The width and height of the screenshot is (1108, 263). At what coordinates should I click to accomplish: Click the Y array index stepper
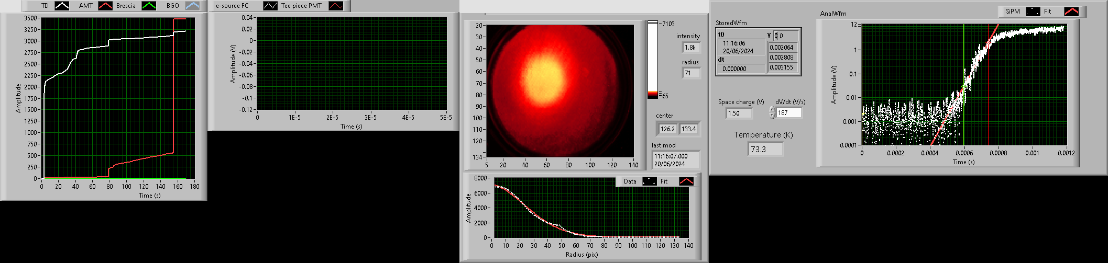click(x=776, y=36)
